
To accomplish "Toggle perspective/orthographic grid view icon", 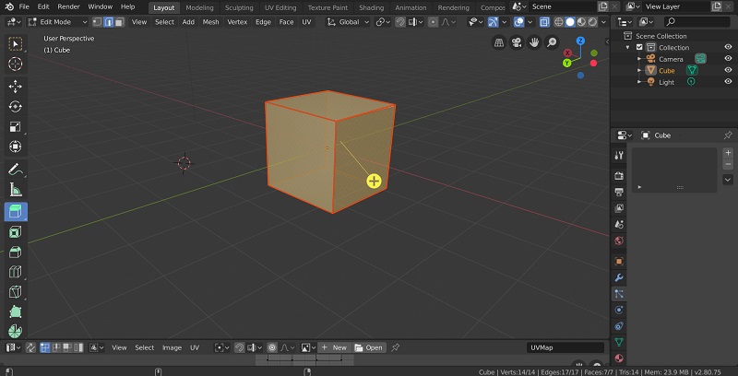I will [499, 42].
